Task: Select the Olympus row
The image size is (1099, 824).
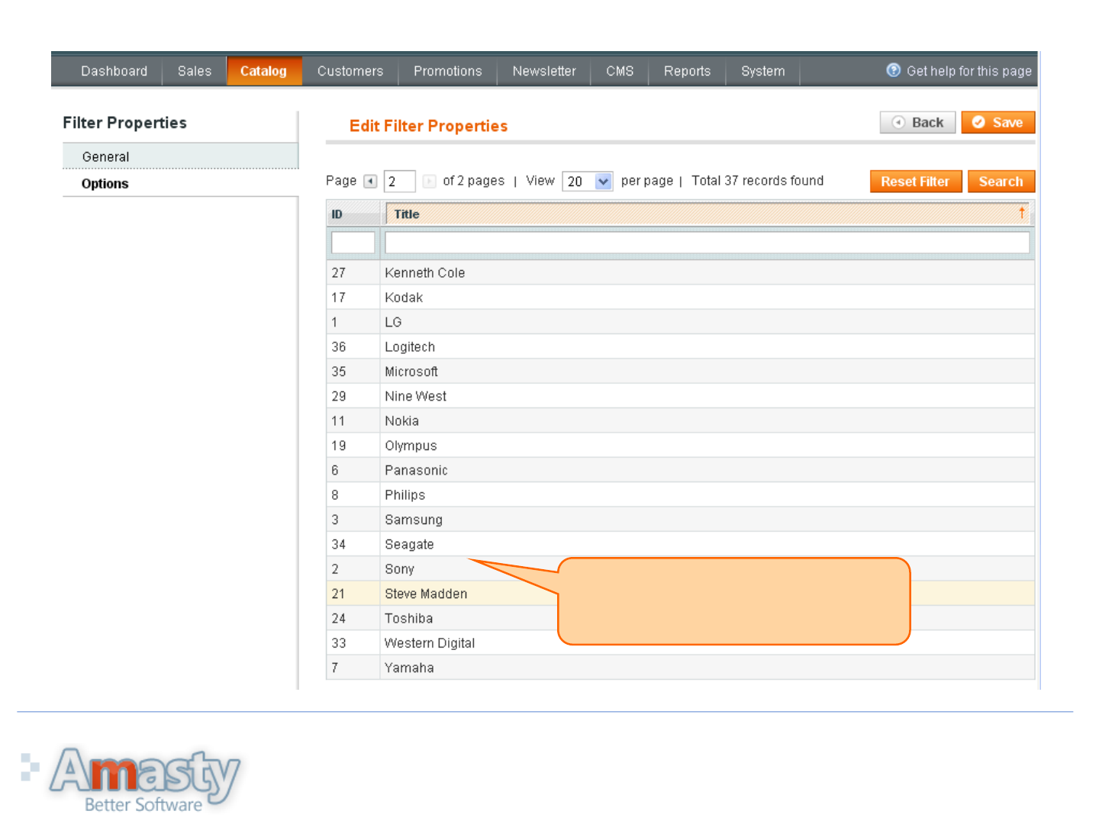Action: (680, 446)
